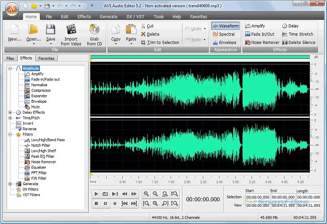327x224 pixels.
Task: Click the View End time field
Action: pyautogui.click(x=283, y=206)
